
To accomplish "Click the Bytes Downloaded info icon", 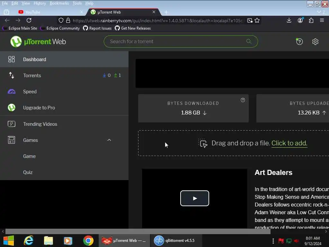I will [243, 100].
